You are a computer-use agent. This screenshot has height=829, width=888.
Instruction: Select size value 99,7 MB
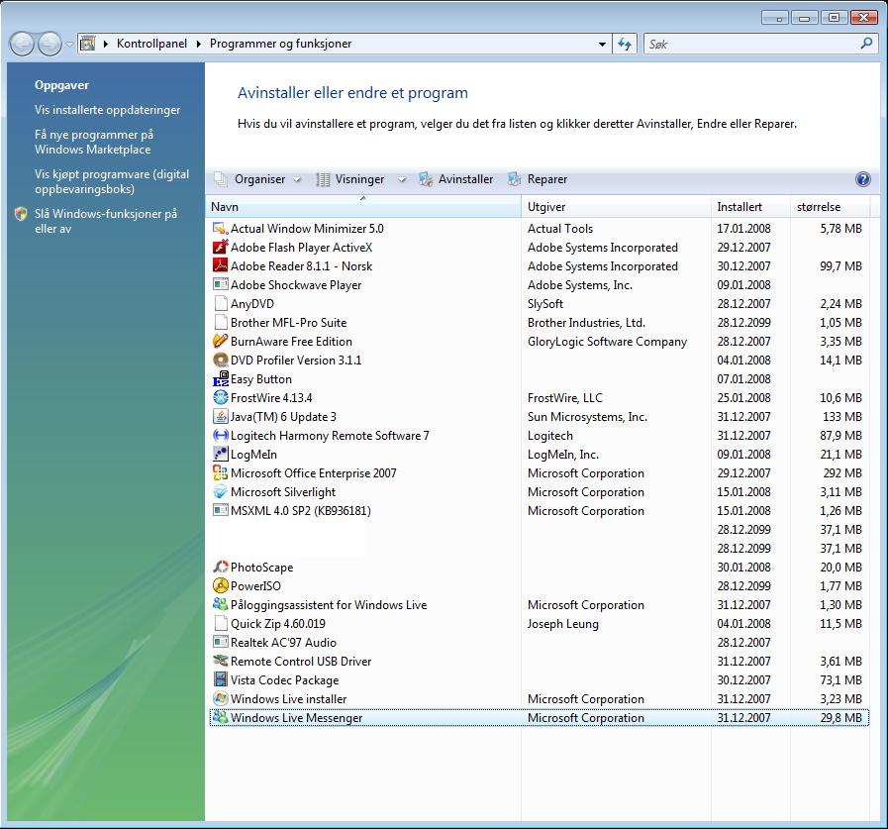tap(841, 265)
